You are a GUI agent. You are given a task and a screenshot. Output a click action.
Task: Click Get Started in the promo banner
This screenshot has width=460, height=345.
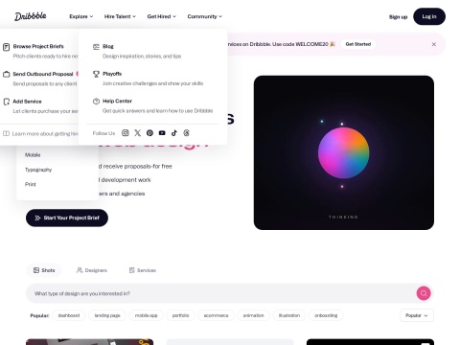(x=358, y=44)
